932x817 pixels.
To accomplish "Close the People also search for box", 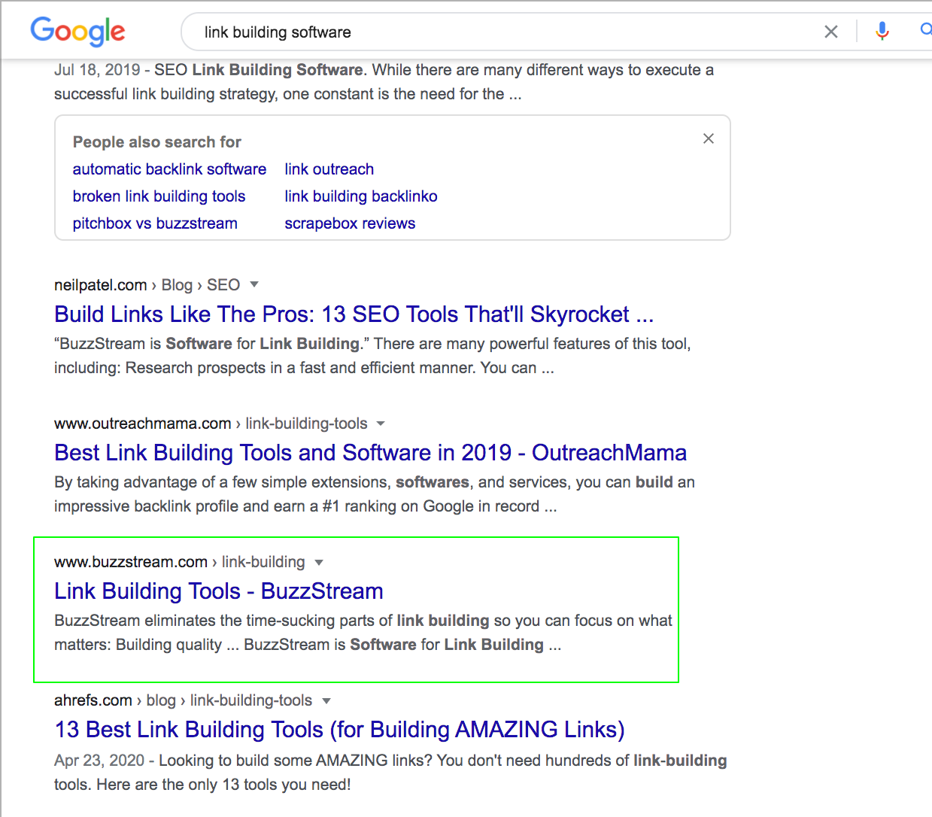I will [x=709, y=138].
